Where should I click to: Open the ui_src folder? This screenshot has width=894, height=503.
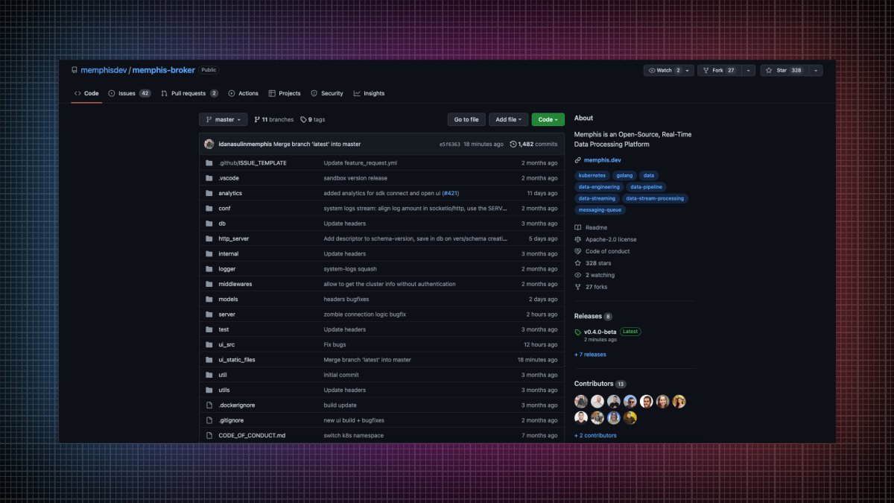pyautogui.click(x=226, y=344)
